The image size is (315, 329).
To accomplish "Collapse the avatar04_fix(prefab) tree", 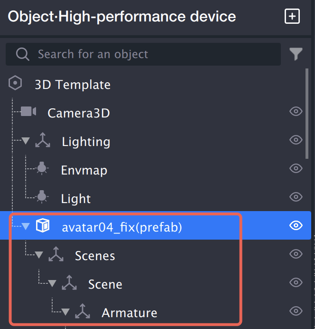I will pyautogui.click(x=26, y=227).
